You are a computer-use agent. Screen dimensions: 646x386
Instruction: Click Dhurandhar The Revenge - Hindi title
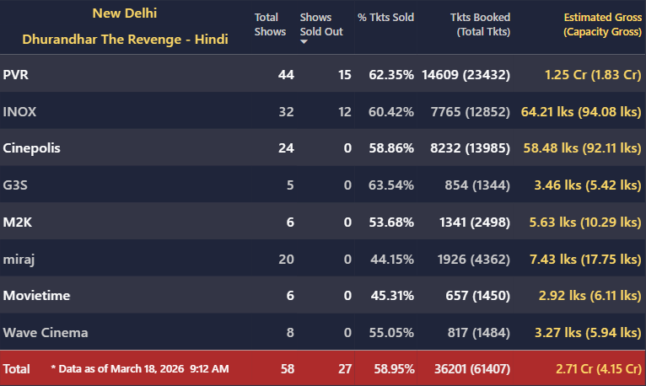click(125, 39)
